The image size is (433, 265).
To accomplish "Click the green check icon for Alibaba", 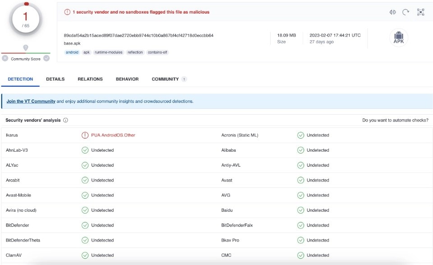I will pos(300,150).
